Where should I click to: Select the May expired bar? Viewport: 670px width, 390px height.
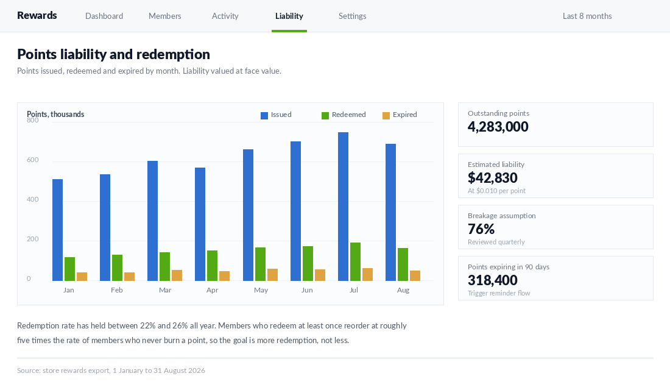coord(272,275)
